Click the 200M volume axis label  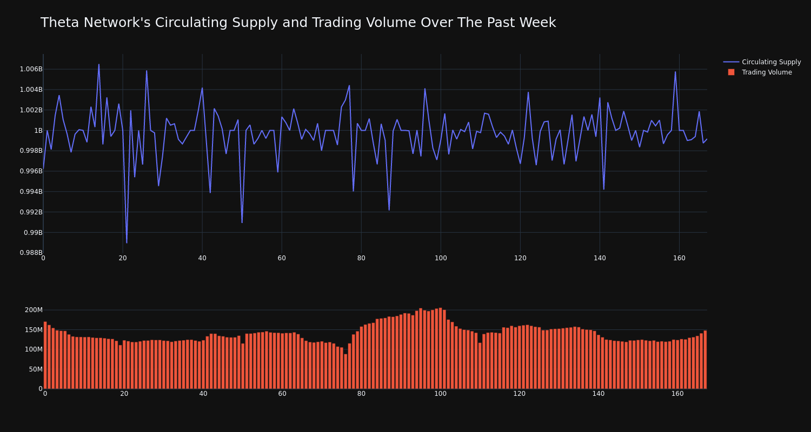(x=34, y=310)
